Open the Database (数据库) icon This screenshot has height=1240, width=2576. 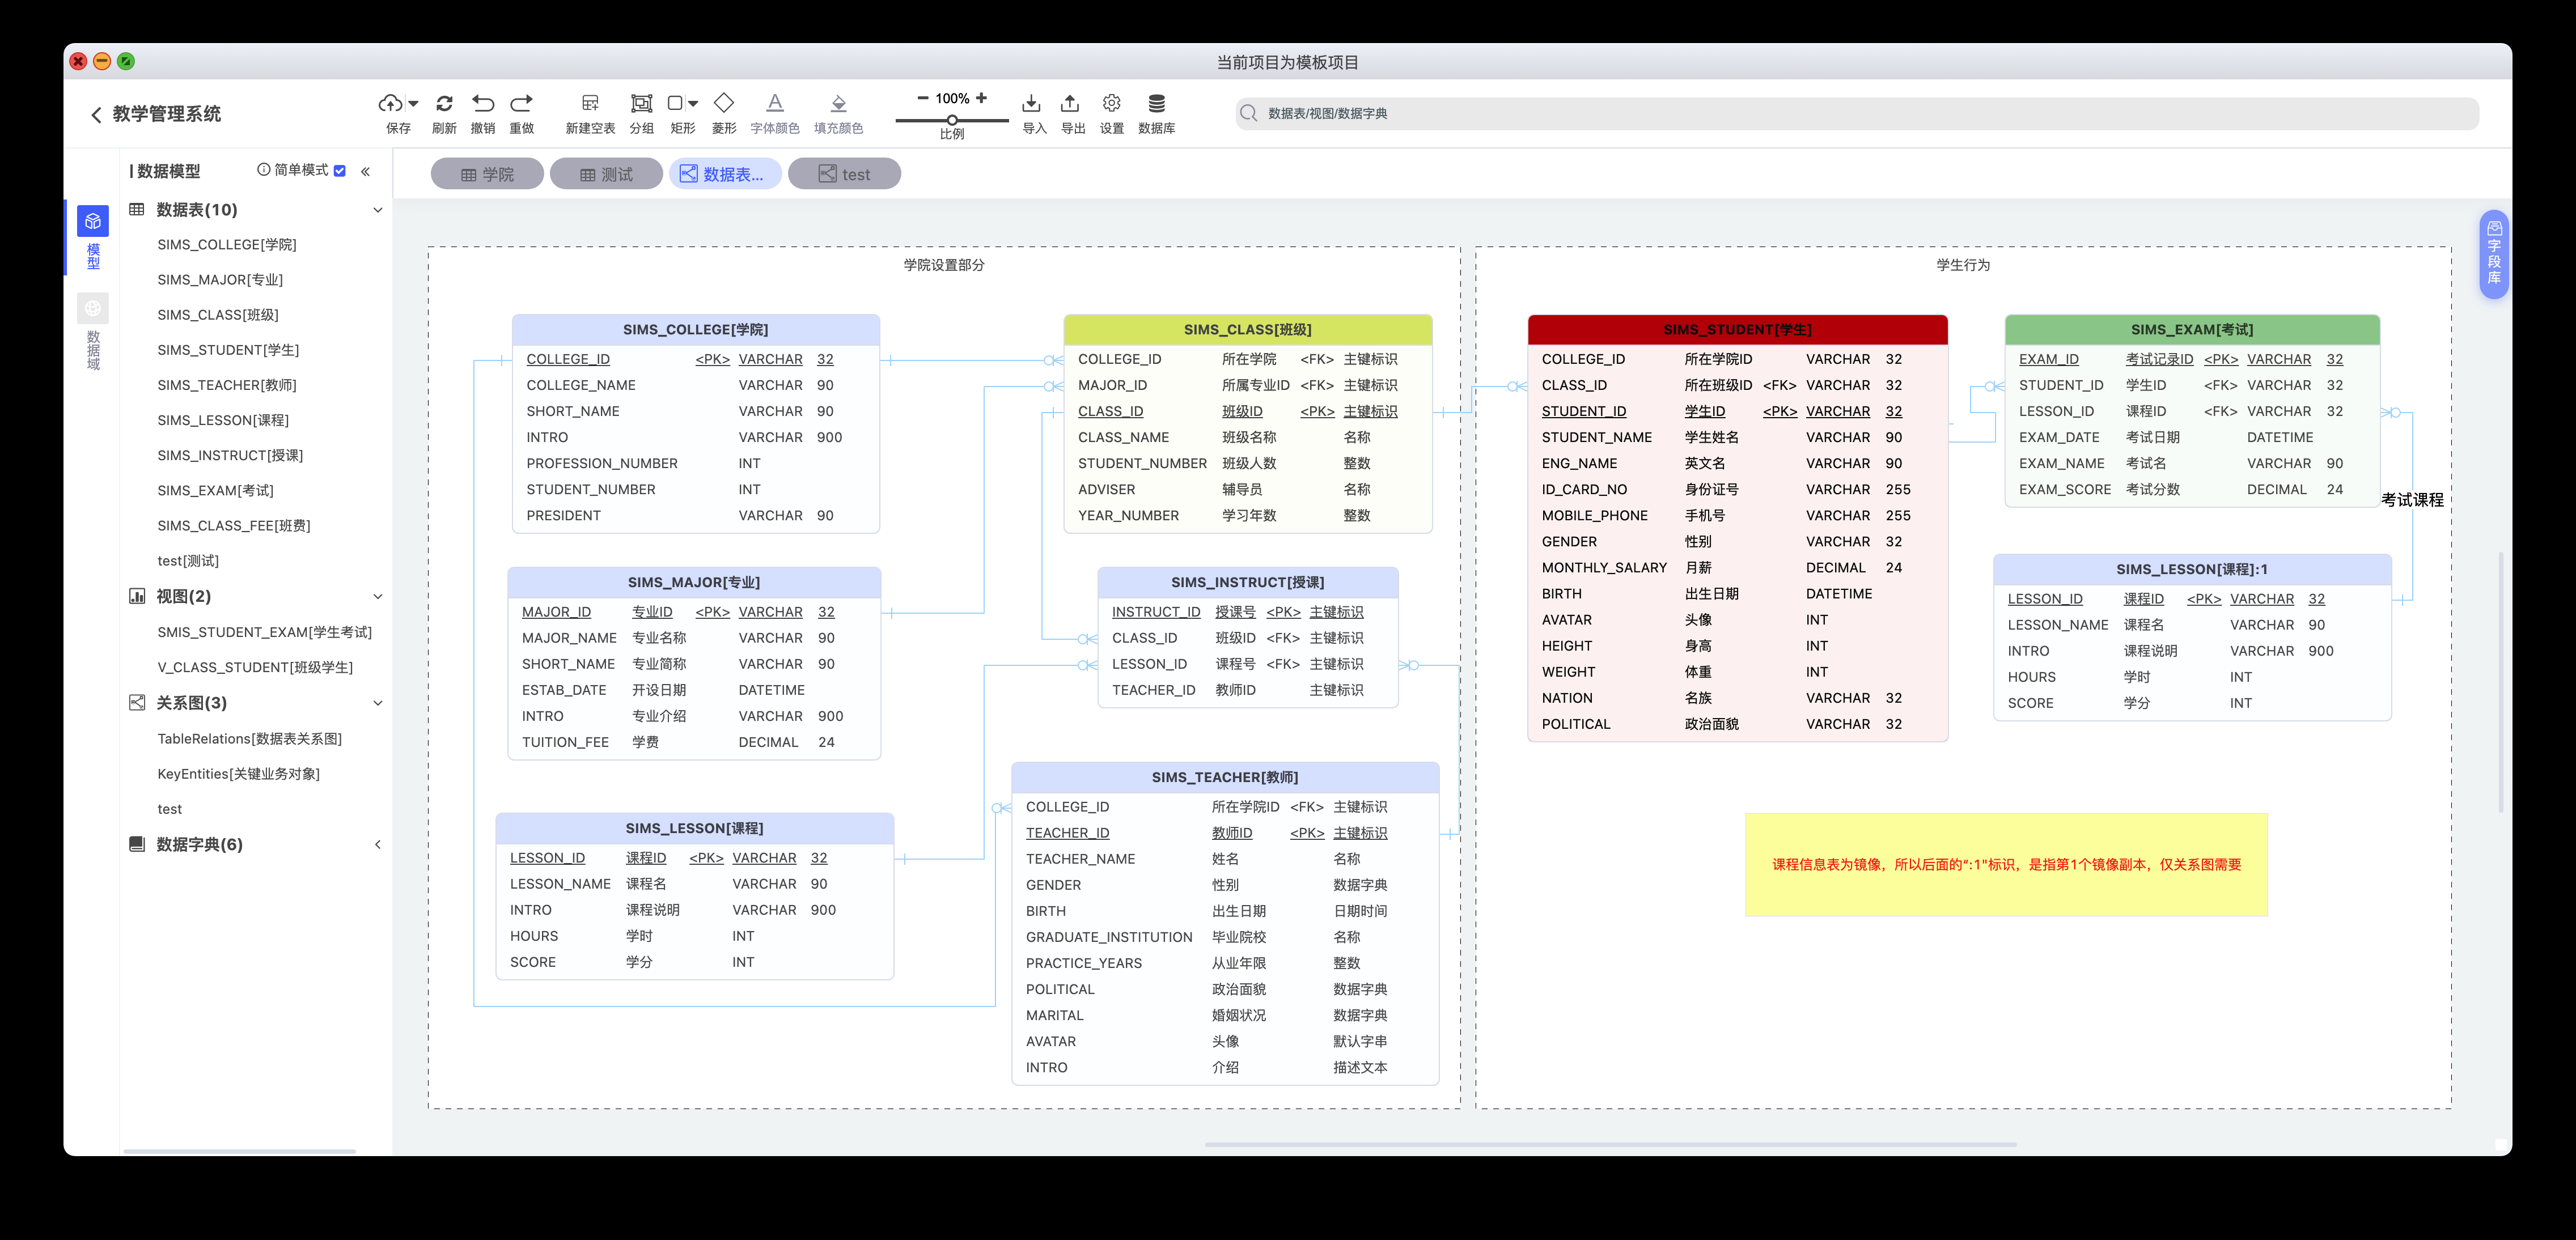click(1156, 103)
